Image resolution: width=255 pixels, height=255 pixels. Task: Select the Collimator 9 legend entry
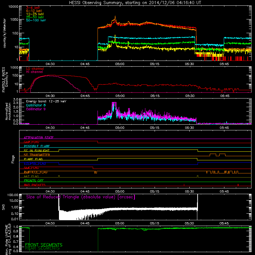(36, 109)
